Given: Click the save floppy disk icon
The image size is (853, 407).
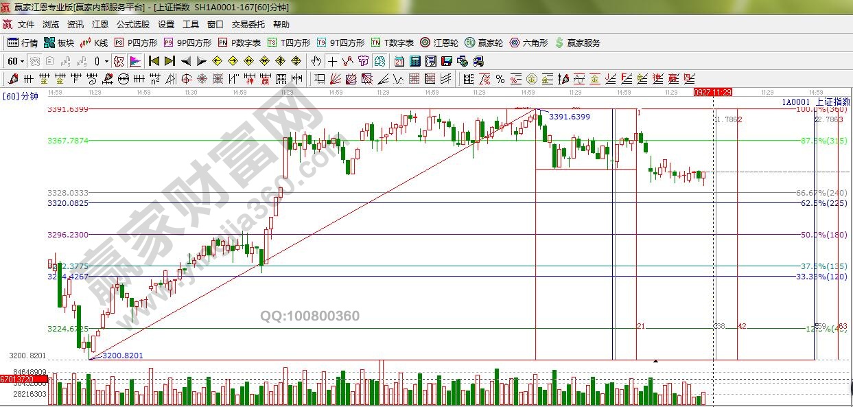Looking at the screenshot, I should pyautogui.click(x=446, y=61).
